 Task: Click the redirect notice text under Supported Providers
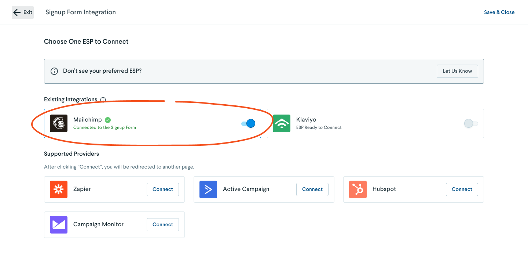coord(119,167)
